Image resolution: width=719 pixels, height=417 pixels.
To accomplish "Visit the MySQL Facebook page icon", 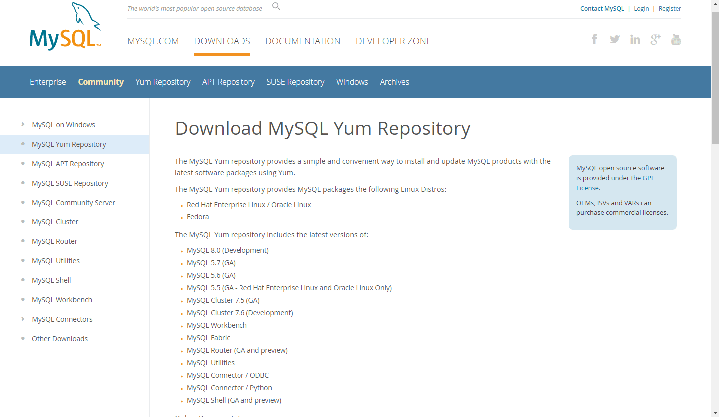I will (x=594, y=39).
